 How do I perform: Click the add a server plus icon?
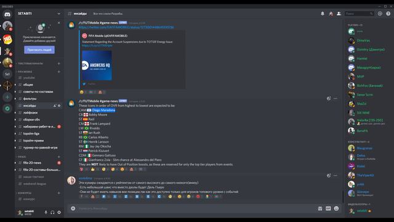point(7,97)
